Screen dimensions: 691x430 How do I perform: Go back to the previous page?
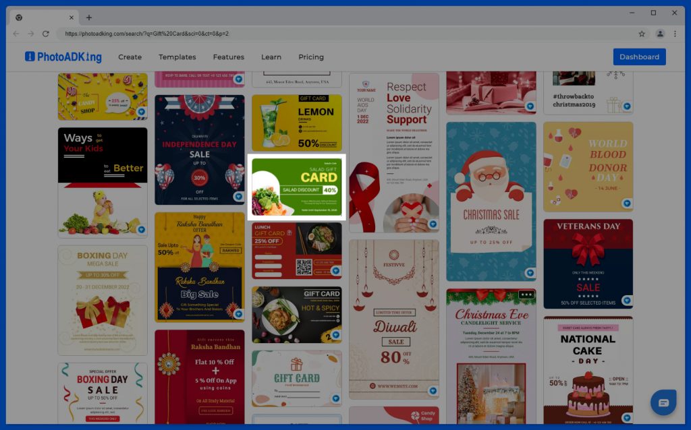click(16, 34)
